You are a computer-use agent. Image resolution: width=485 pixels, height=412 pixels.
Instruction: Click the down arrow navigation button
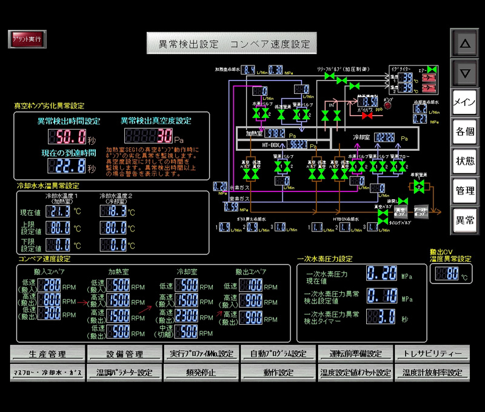[x=465, y=73]
